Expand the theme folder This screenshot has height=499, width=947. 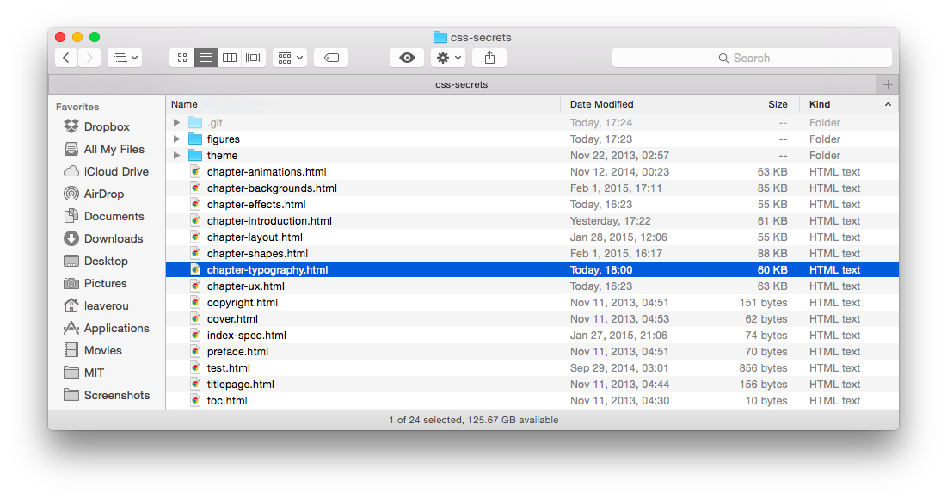coord(177,156)
